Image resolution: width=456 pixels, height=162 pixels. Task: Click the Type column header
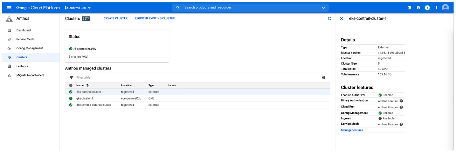[151, 85]
